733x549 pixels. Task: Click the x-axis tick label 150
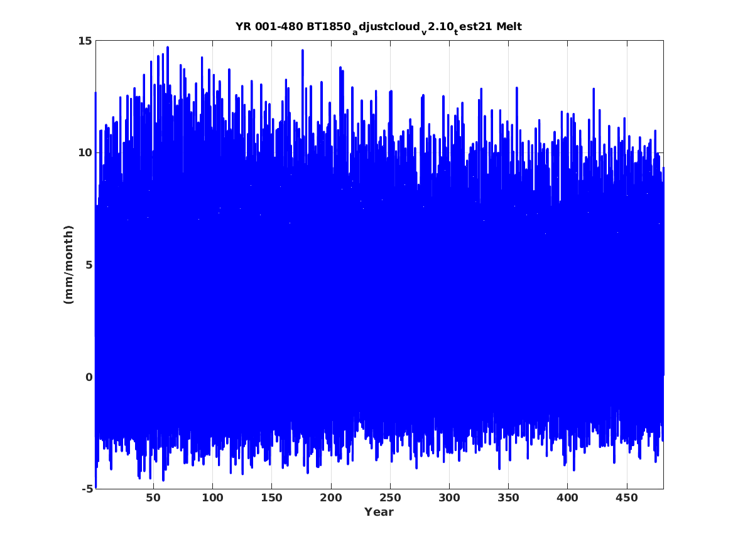pos(271,498)
